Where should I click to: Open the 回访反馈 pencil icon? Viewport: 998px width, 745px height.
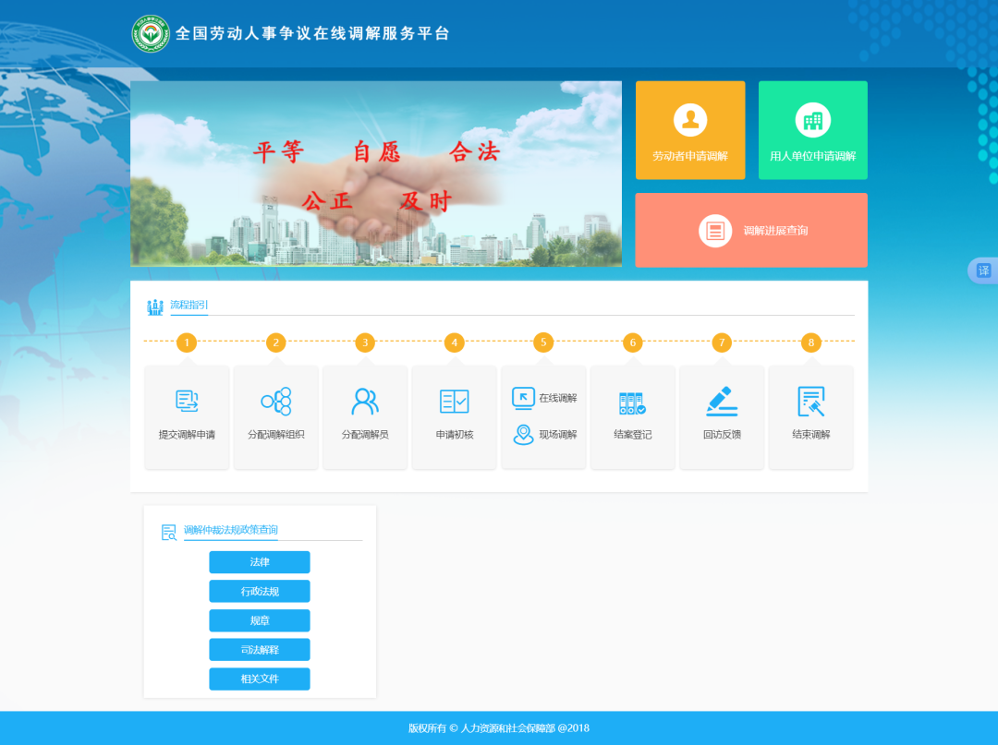tap(721, 402)
